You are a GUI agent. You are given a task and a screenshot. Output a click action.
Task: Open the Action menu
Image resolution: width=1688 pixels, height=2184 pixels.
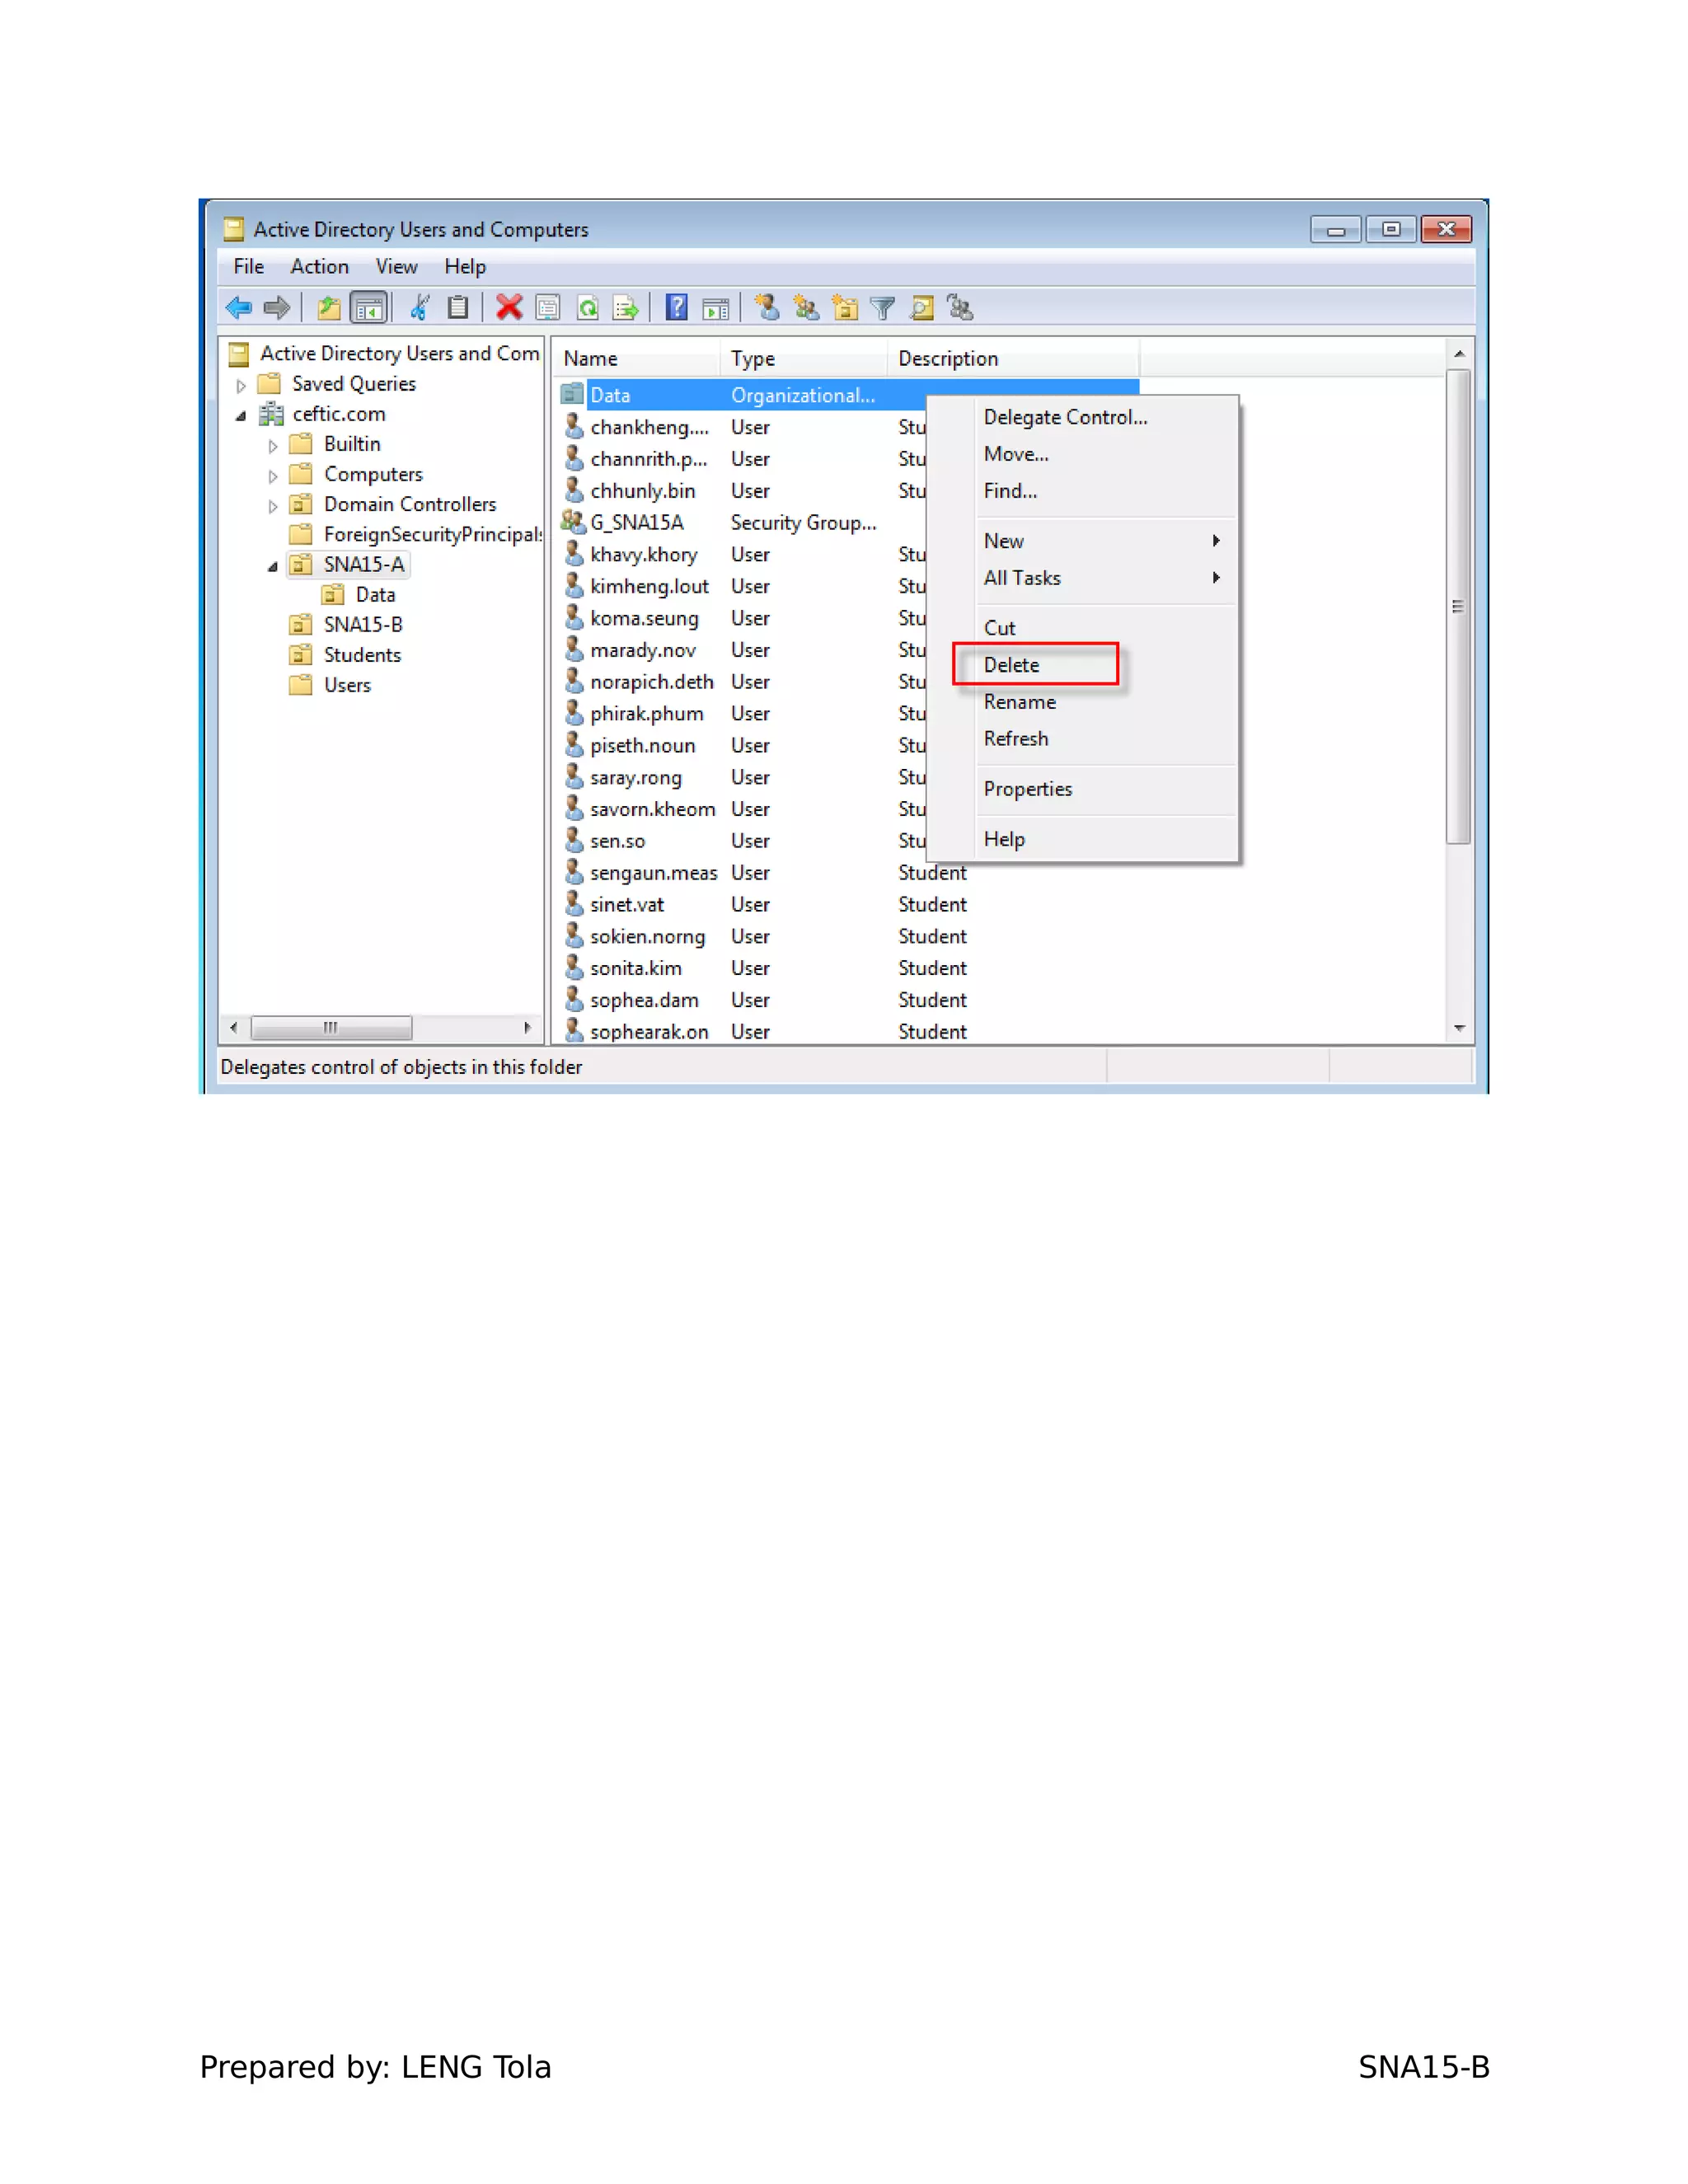pyautogui.click(x=319, y=267)
